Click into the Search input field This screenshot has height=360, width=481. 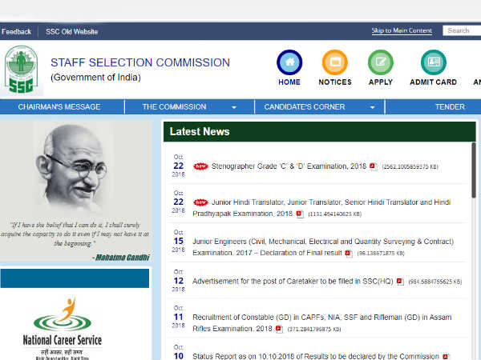[x=462, y=30]
